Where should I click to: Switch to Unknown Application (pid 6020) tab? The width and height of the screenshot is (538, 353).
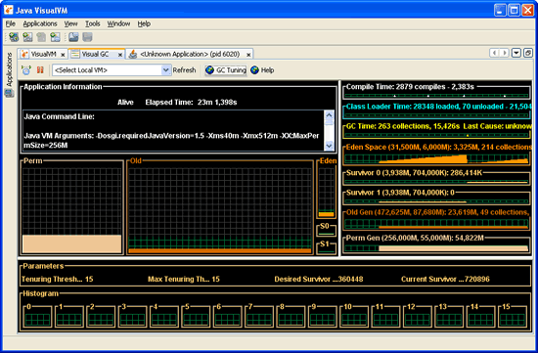coord(190,54)
